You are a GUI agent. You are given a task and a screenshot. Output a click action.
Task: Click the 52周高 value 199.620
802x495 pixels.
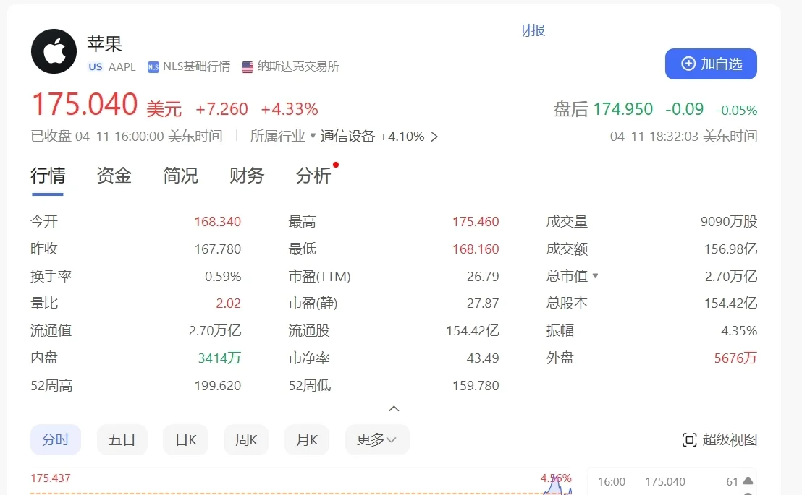tap(217, 386)
